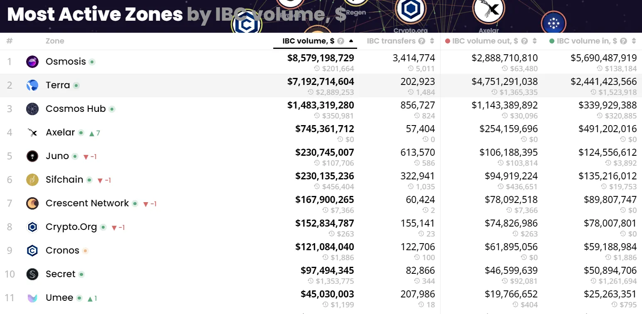Click Umee transfers value 207,986
The height and width of the screenshot is (314, 642).
point(417,294)
